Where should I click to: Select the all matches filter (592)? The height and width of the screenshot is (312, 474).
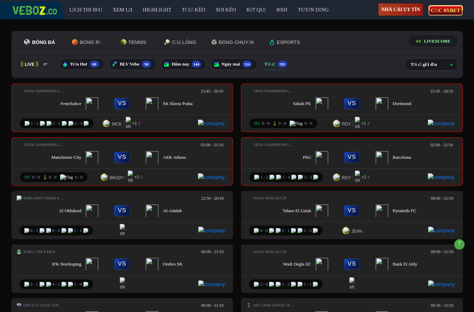coord(276,64)
